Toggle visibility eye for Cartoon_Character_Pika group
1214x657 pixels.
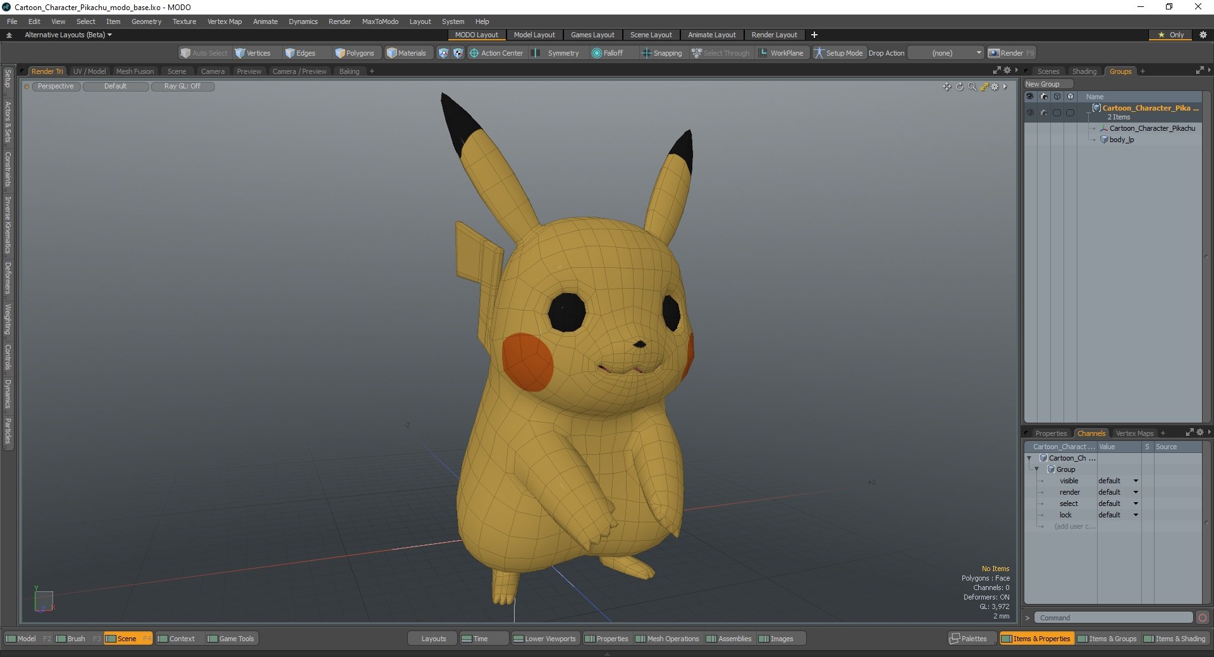coord(1030,112)
